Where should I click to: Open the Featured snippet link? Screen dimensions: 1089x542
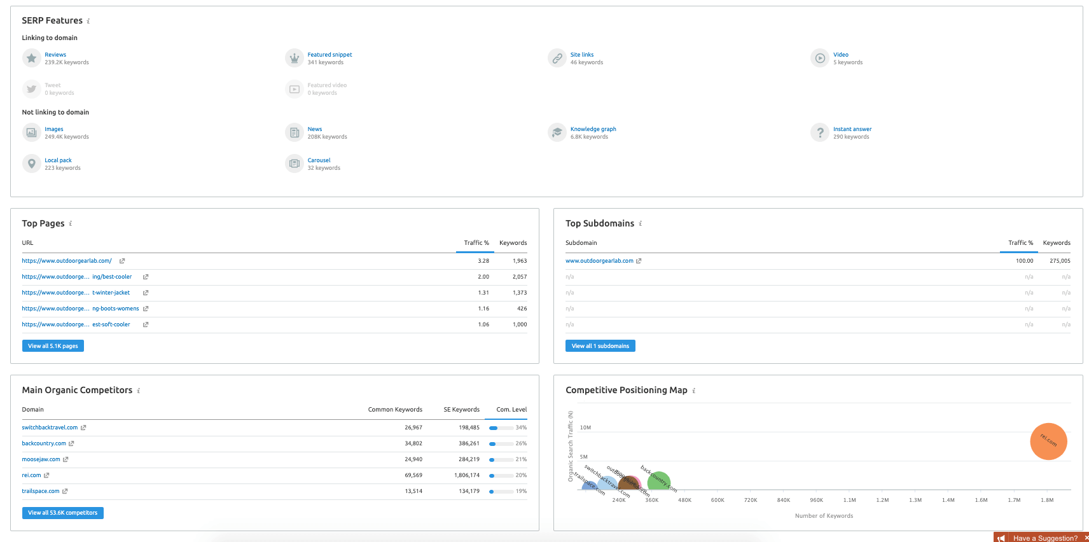(329, 55)
